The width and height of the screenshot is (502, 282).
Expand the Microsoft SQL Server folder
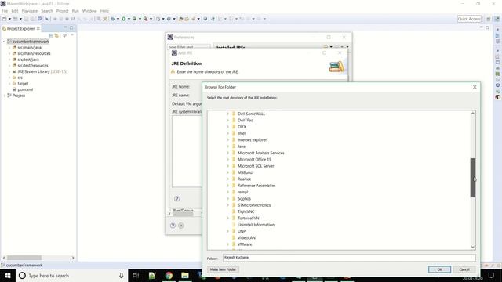[228, 166]
